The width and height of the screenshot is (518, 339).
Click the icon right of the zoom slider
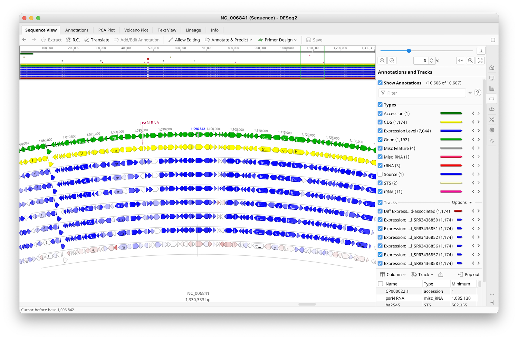tap(481, 51)
